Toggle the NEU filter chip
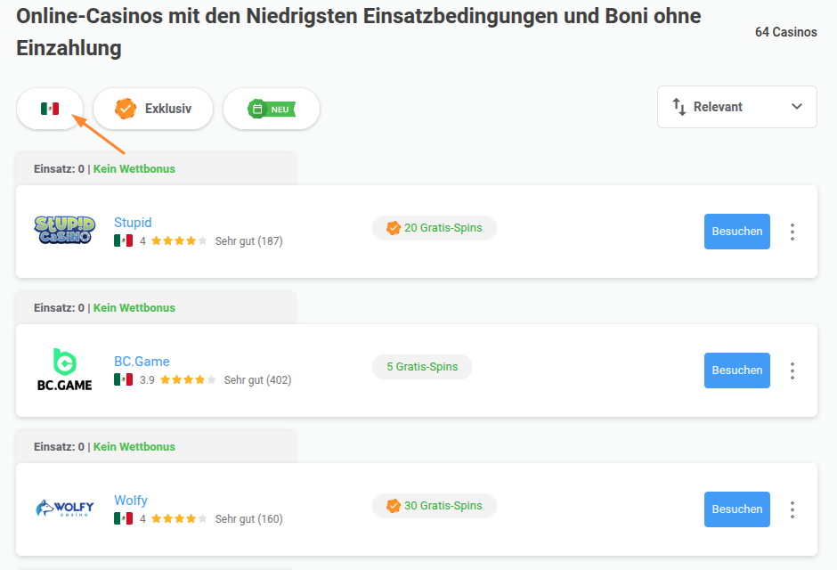The width and height of the screenshot is (837, 570). point(272,109)
